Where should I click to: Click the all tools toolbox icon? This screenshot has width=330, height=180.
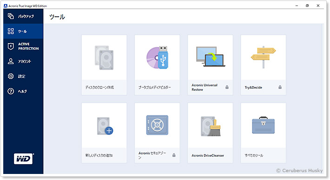pyautogui.click(x=263, y=125)
